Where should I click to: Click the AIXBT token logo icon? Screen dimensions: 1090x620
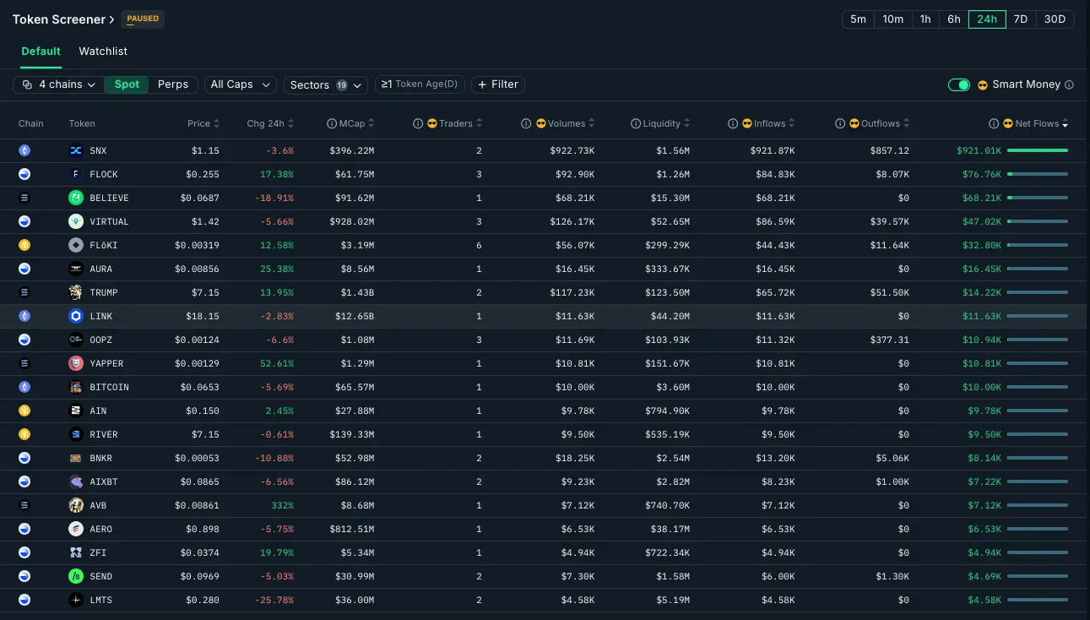(76, 481)
